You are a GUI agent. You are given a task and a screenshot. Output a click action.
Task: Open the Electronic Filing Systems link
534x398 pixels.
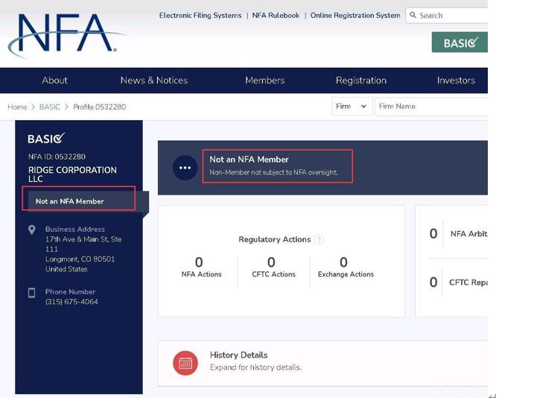(x=200, y=15)
